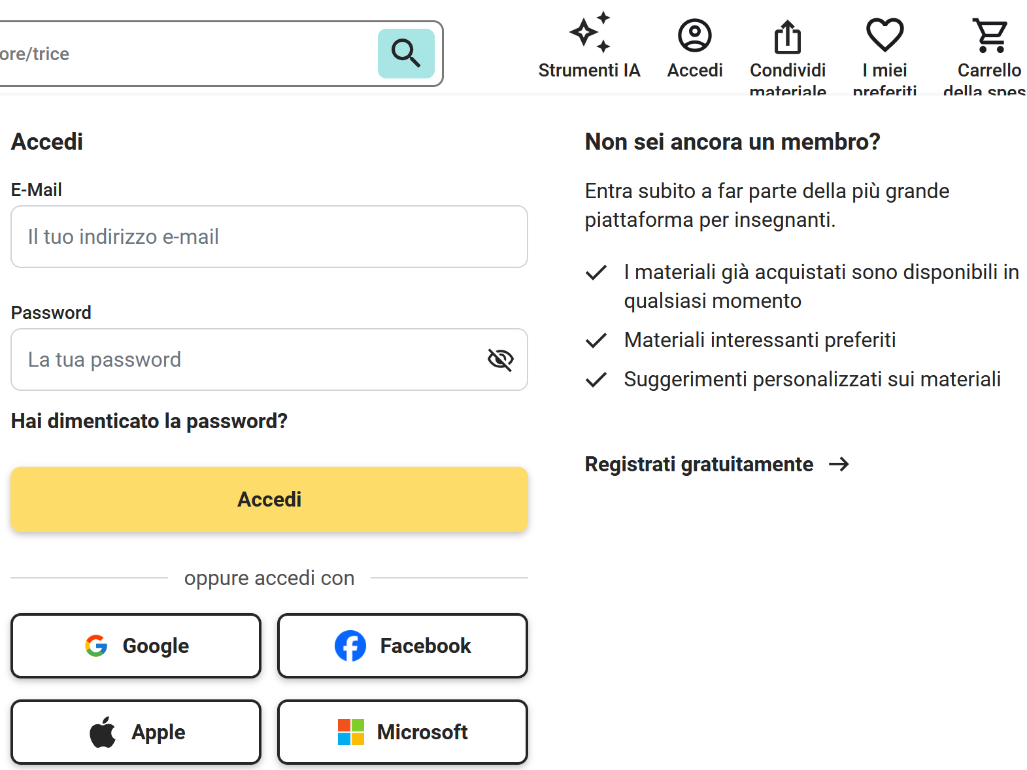Sign in with the Microsoft button
1027x770 pixels.
tap(403, 732)
